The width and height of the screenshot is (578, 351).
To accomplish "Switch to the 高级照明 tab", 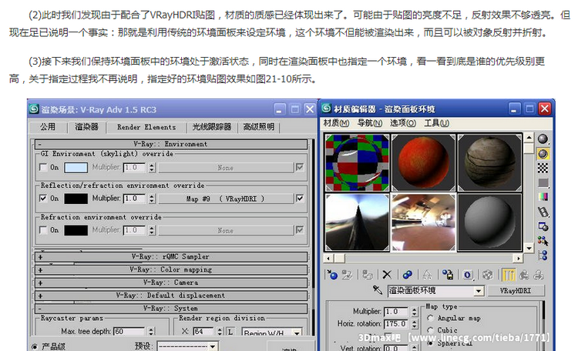I will coord(259,127).
